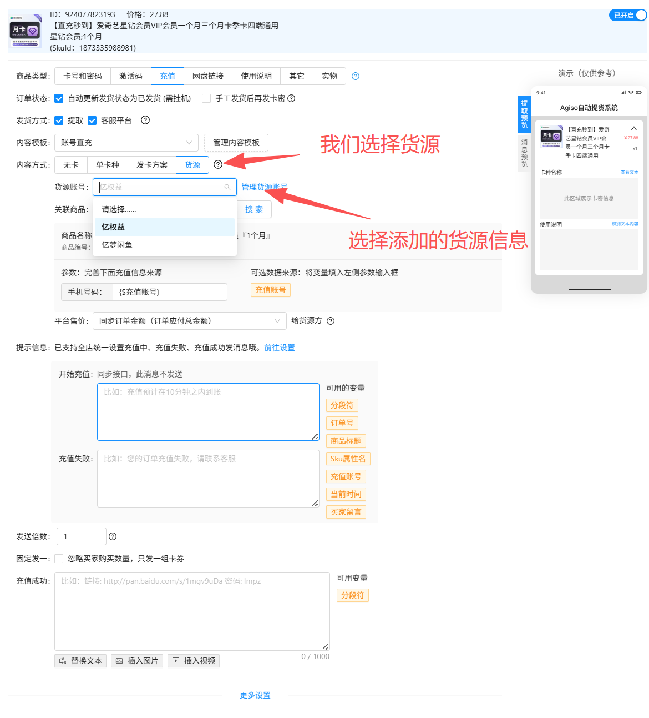
Task: Choose 发卡方案 content method
Action: (152, 165)
